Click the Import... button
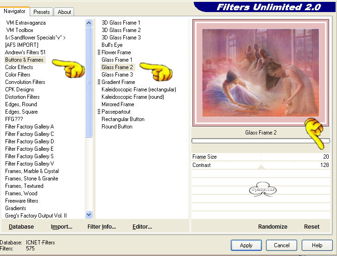337x256 pixels. coord(62,227)
